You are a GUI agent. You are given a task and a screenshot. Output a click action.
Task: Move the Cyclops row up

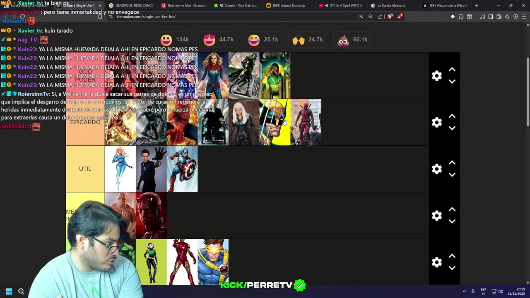452,256
